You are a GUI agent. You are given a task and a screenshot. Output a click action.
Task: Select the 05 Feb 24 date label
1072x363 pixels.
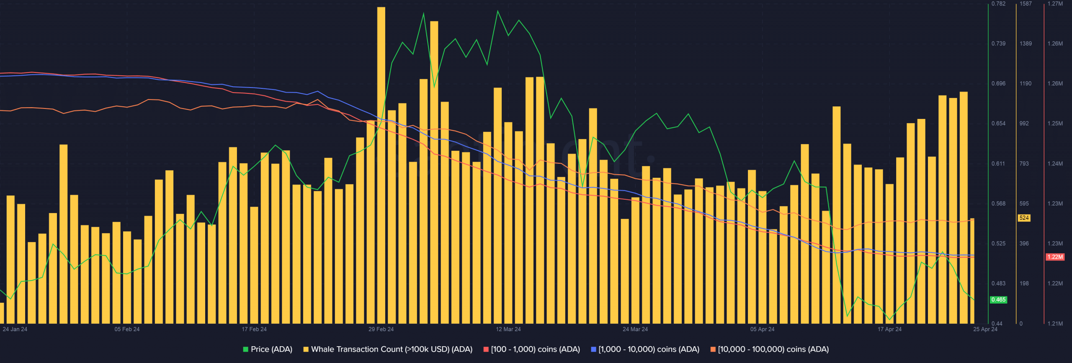point(127,329)
